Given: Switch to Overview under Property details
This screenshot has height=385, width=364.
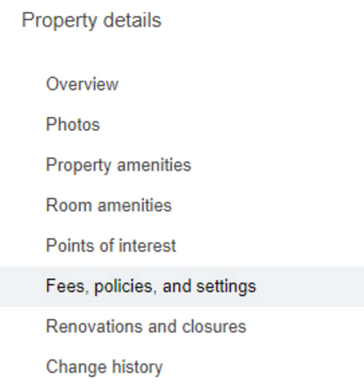Looking at the screenshot, I should pyautogui.click(x=82, y=84).
